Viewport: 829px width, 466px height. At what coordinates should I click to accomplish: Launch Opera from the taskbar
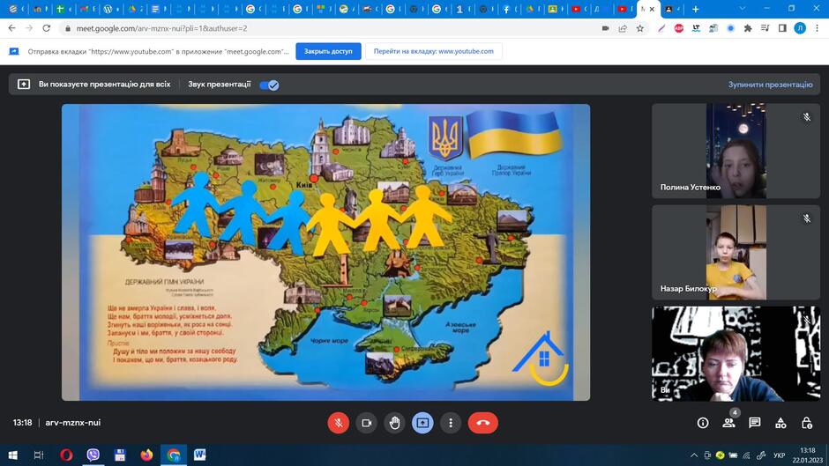point(66,455)
